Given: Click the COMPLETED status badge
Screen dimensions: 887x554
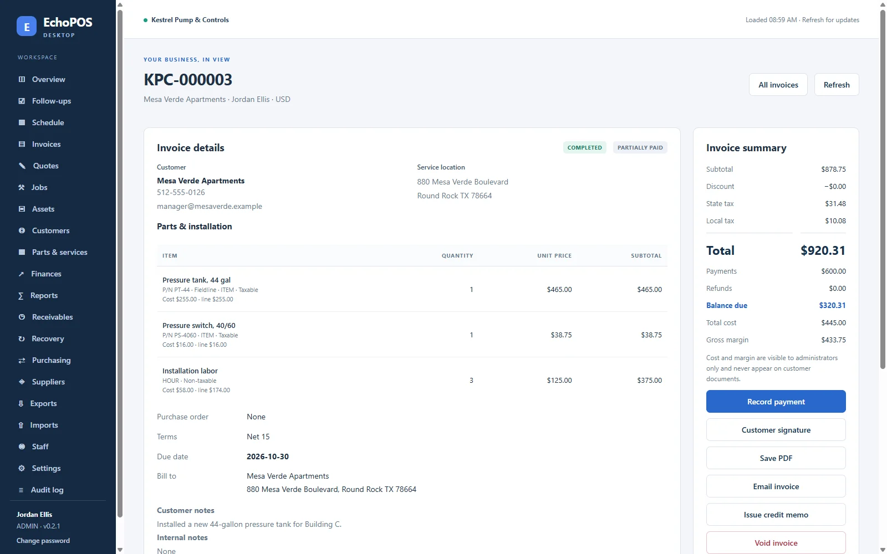Looking at the screenshot, I should click(585, 148).
